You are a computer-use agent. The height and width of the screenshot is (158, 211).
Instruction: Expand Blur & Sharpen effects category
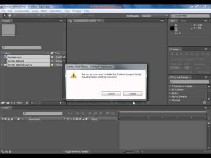[170, 97]
